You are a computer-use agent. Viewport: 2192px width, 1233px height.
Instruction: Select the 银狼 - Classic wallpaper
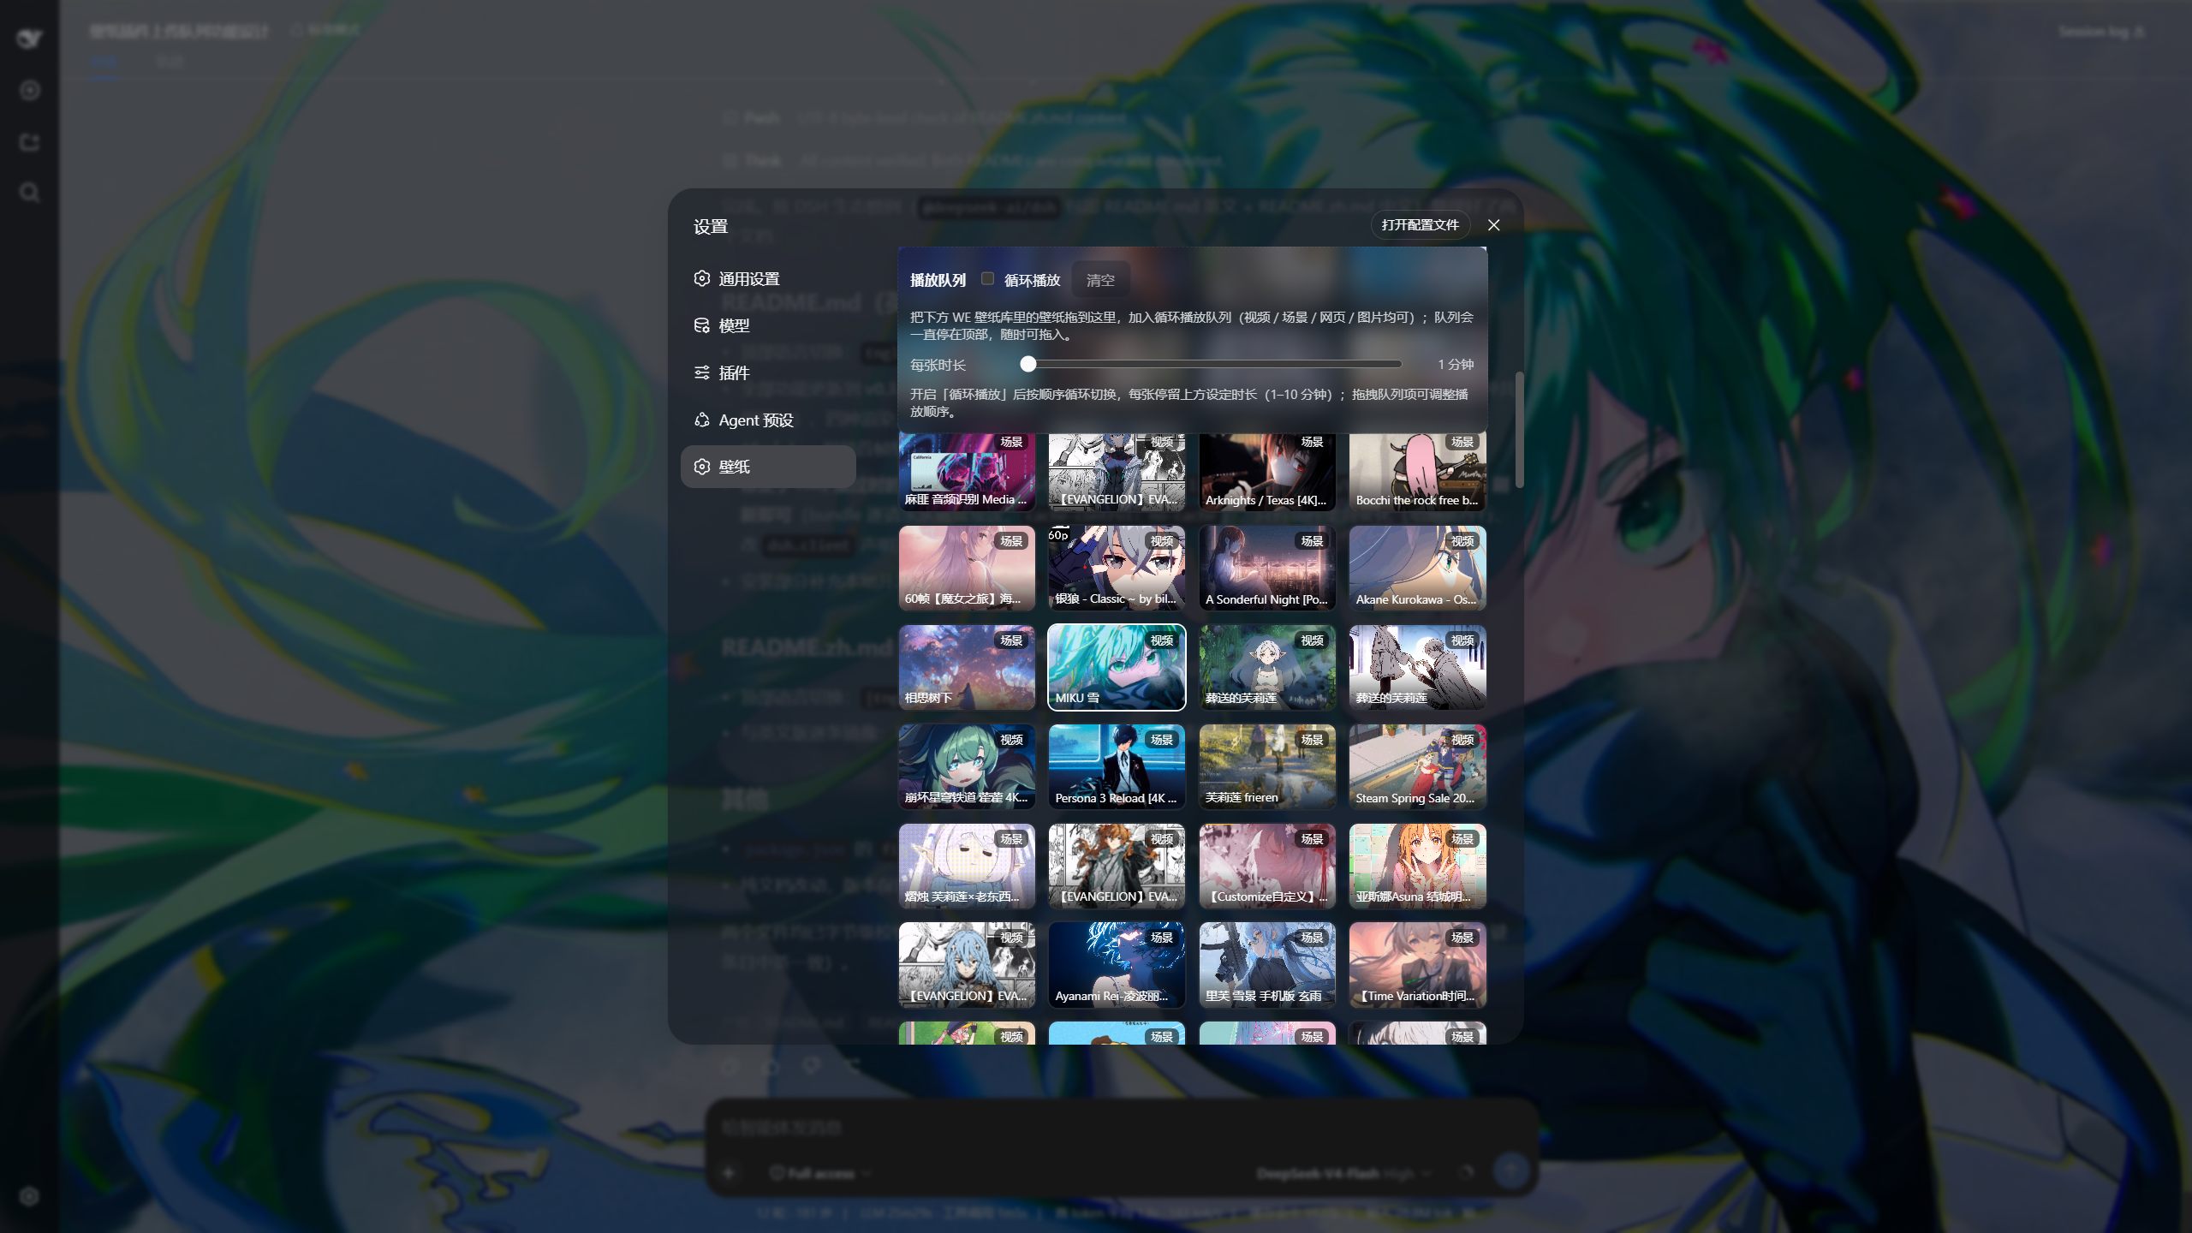[x=1117, y=568]
